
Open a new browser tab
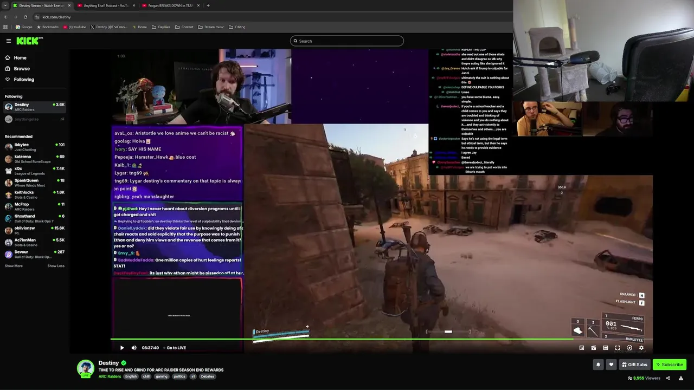[x=208, y=5]
